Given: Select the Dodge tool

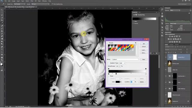Looking at the screenshot, I should [2, 44].
